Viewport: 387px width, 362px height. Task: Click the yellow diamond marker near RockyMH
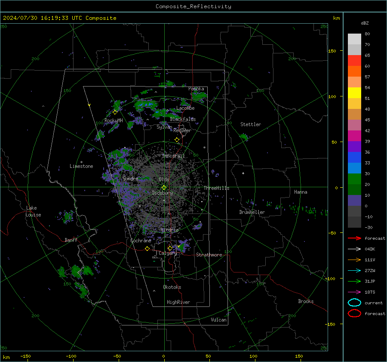coord(115,112)
